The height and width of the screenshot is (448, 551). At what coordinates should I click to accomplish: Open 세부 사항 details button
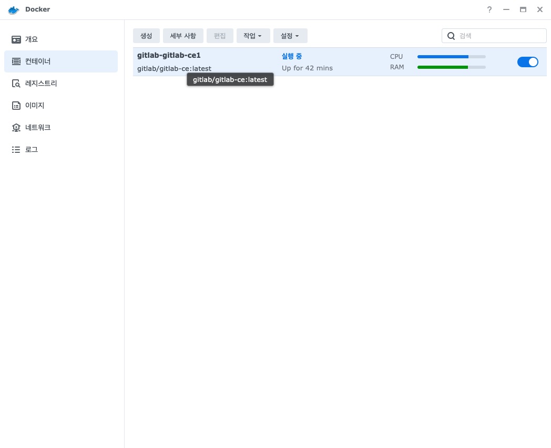tap(183, 36)
